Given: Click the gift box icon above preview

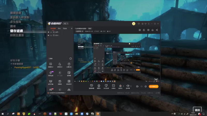Looking at the screenshot, I should coord(140,30).
